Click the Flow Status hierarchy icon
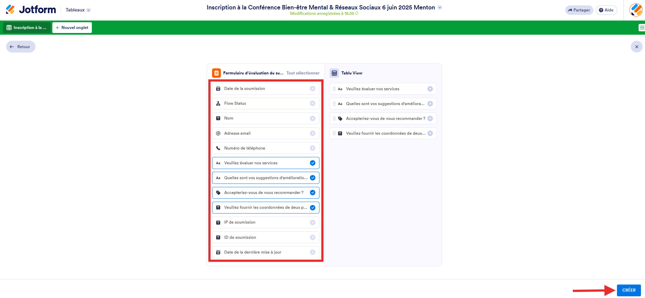The height and width of the screenshot is (298, 645). (x=218, y=103)
